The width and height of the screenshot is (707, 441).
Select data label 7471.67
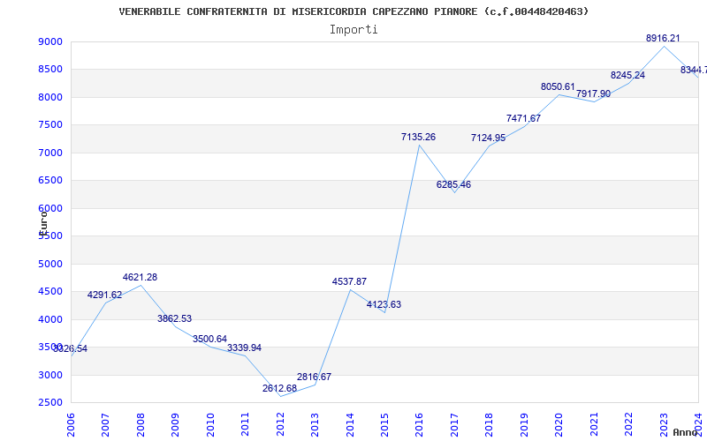tap(523, 118)
